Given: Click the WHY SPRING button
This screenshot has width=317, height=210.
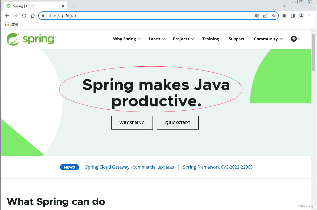Looking at the screenshot, I should (x=132, y=123).
